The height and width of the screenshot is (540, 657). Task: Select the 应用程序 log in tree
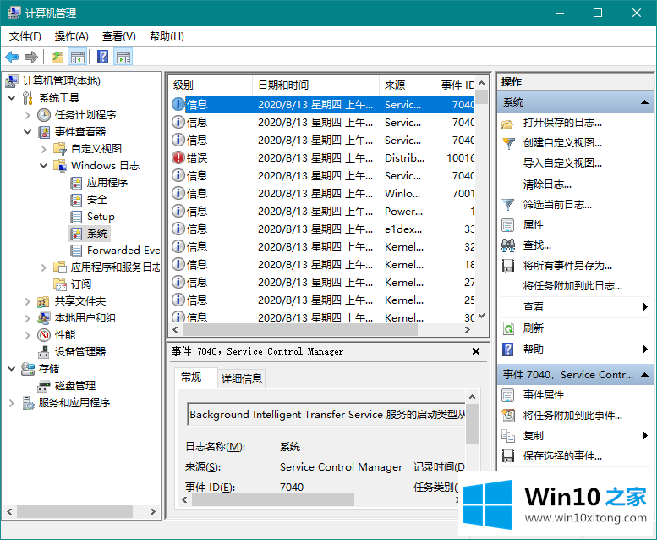click(x=107, y=183)
